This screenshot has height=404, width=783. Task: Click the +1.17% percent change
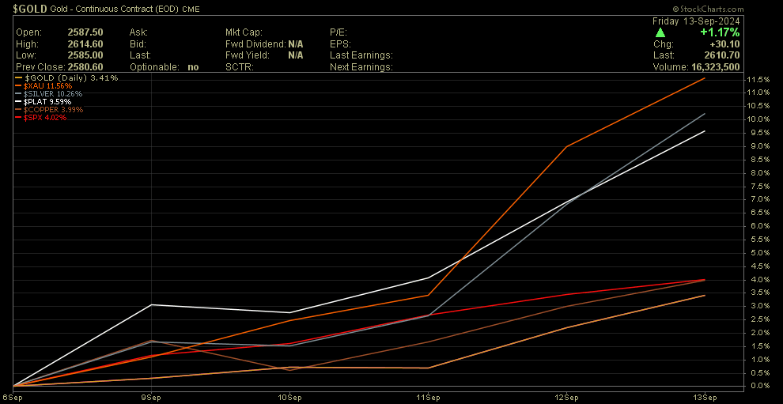pyautogui.click(x=720, y=32)
